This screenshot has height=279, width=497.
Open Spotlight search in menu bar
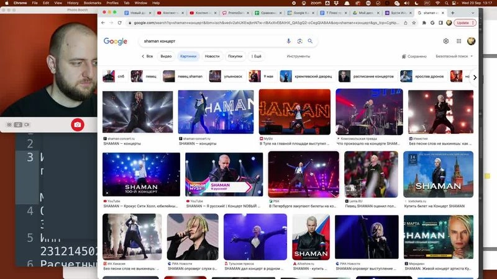click(x=446, y=3)
